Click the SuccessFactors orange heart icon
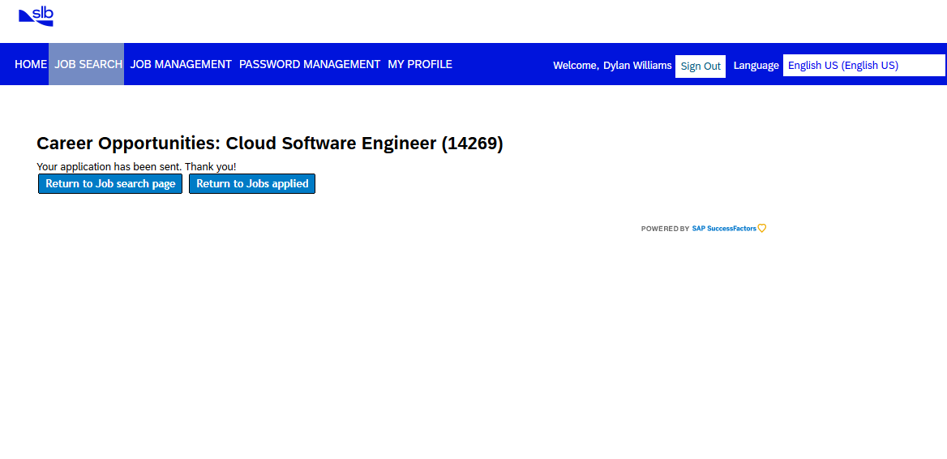The width and height of the screenshot is (947, 459). 762,229
